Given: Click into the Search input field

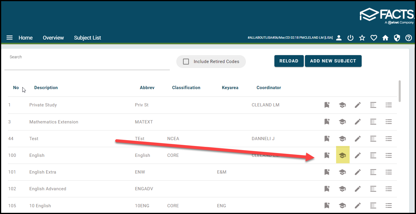Looking at the screenshot, I should click(87, 64).
